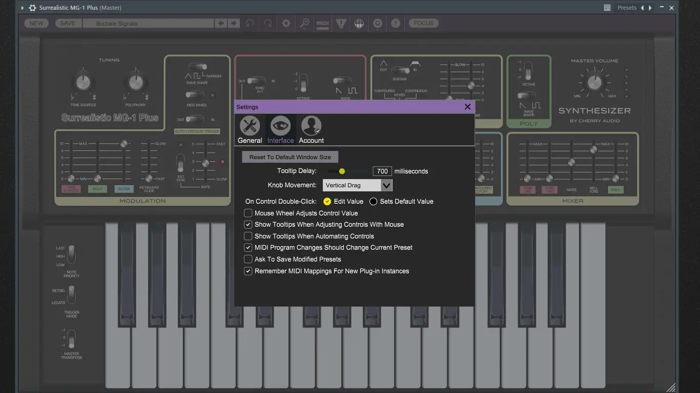700x393 pixels.
Task: Open the Knob Movement dropdown
Action: pos(358,185)
